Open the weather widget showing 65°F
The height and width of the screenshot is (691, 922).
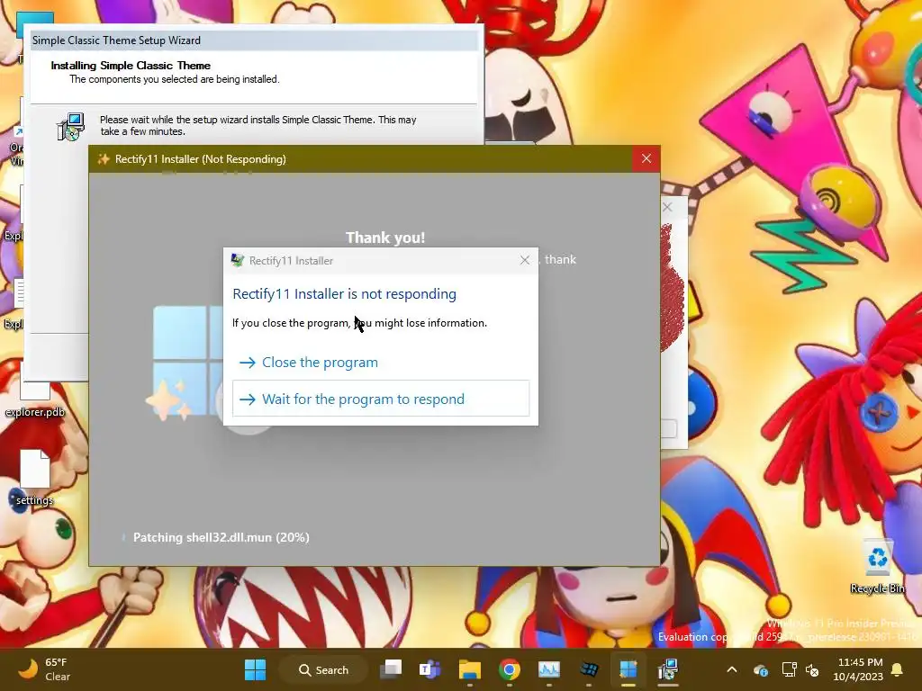44,669
